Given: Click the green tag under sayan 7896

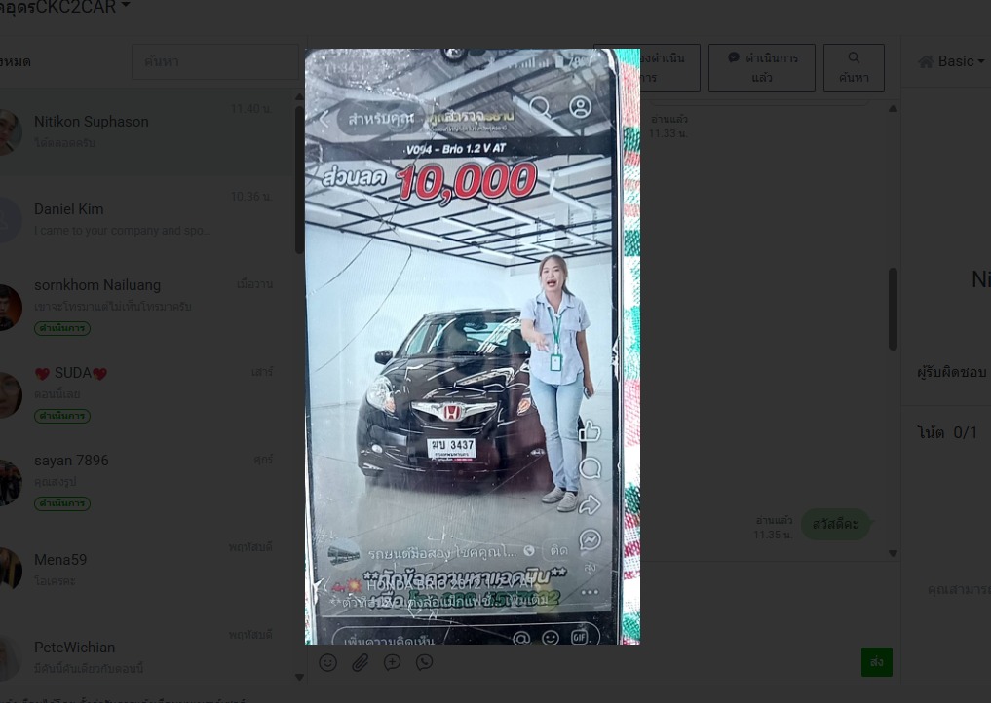Looking at the screenshot, I should (62, 503).
